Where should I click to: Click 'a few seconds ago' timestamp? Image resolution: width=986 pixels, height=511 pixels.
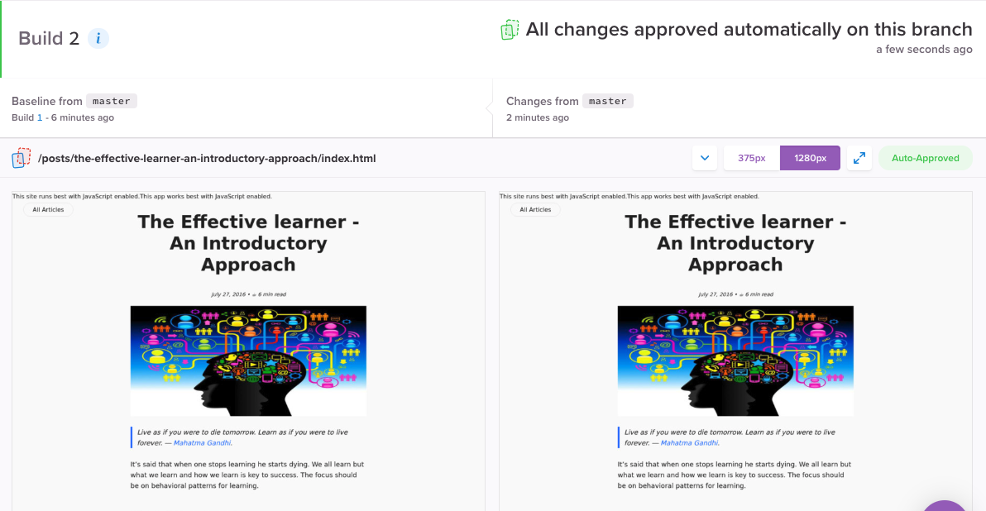[x=925, y=50]
